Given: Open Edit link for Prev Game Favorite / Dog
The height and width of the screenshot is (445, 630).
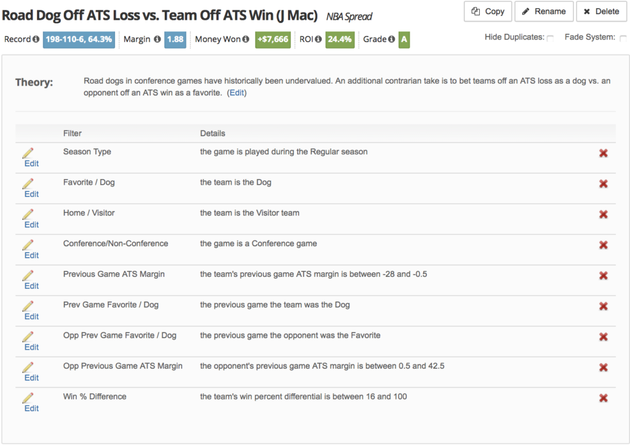Looking at the screenshot, I should (31, 316).
